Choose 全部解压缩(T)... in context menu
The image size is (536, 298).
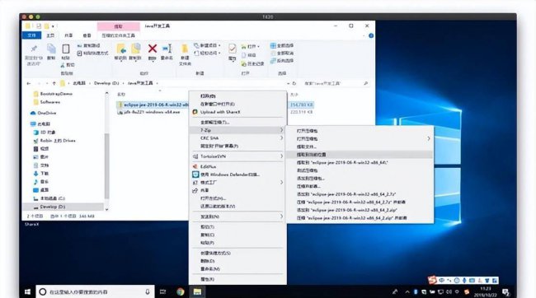(237, 122)
